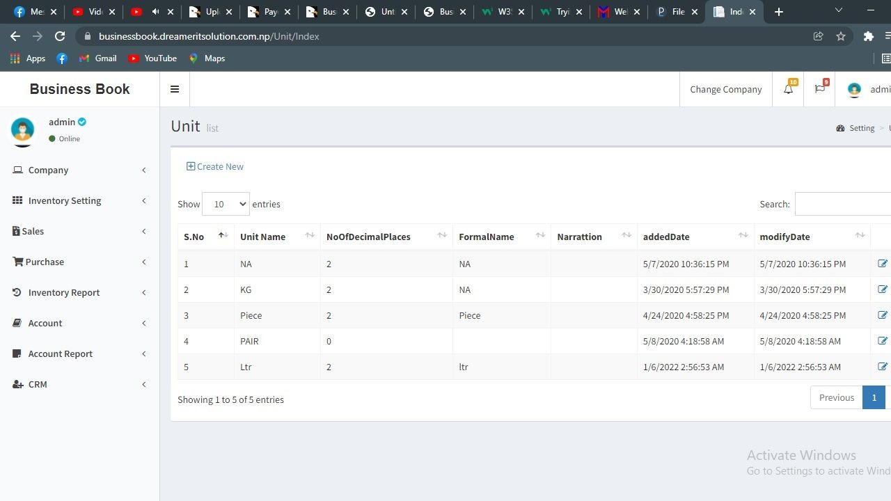
Task: Reload the page in the browser
Action: pyautogui.click(x=60, y=36)
